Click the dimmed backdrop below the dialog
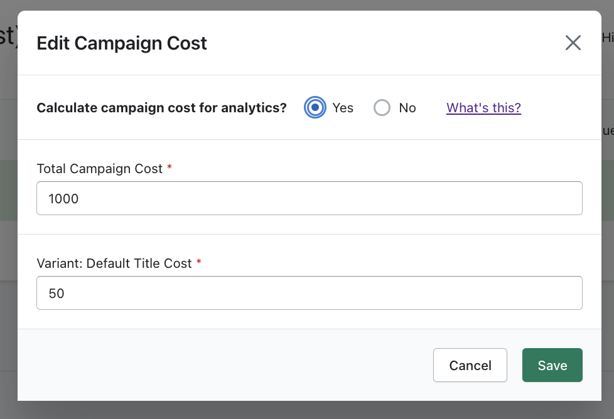 pos(307,410)
